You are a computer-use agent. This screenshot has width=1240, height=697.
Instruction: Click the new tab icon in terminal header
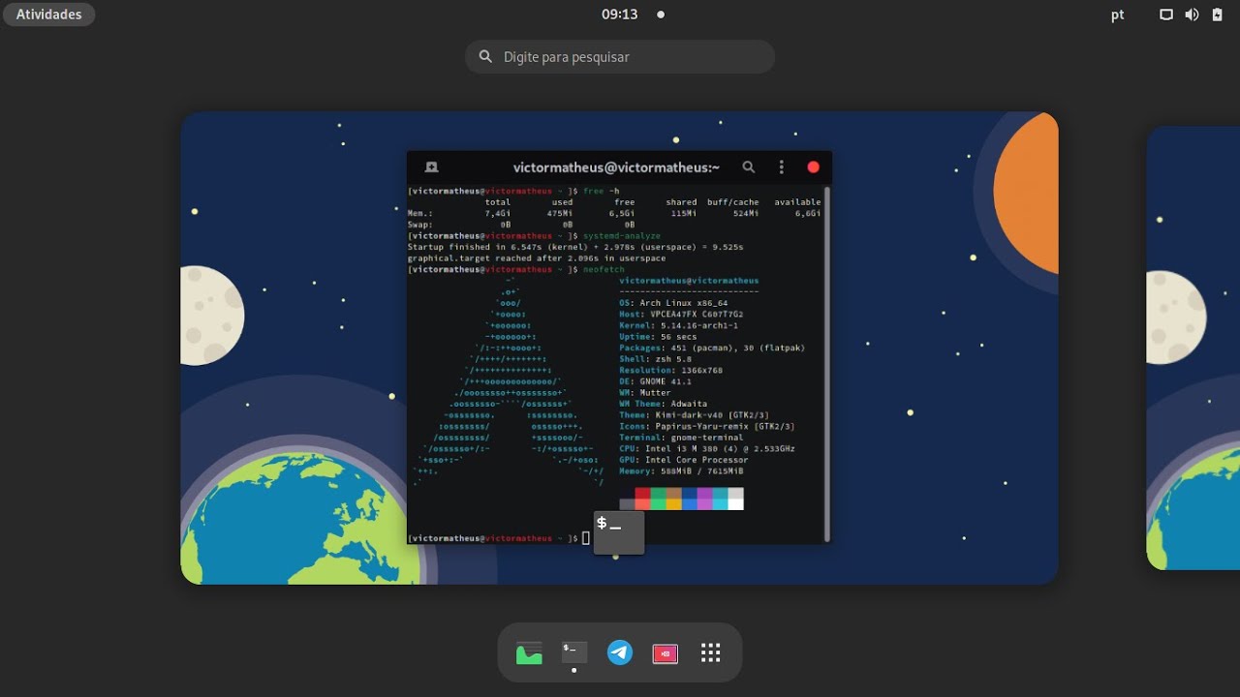[x=432, y=167]
